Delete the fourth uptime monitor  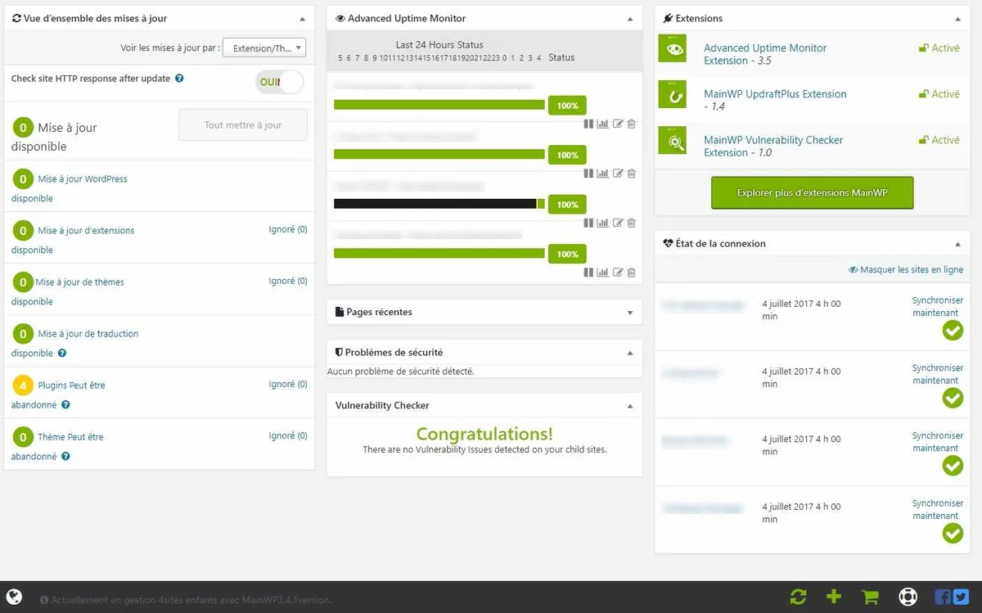click(x=632, y=273)
